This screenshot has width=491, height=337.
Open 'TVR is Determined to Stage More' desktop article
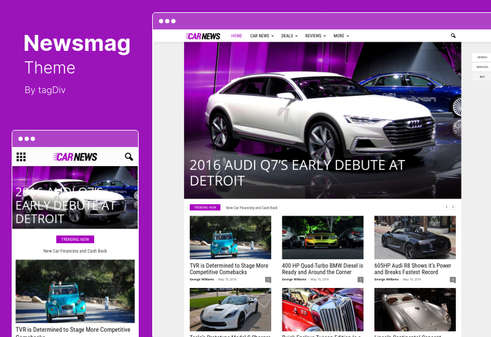tap(229, 269)
